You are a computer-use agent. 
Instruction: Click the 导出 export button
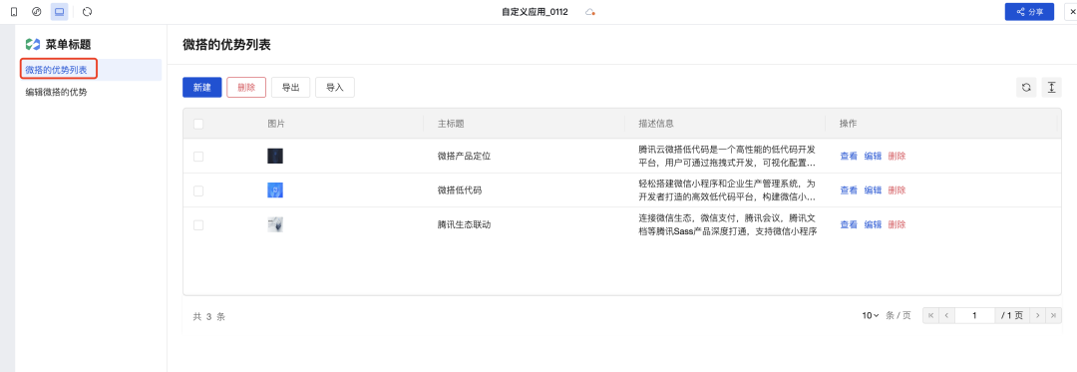click(290, 87)
